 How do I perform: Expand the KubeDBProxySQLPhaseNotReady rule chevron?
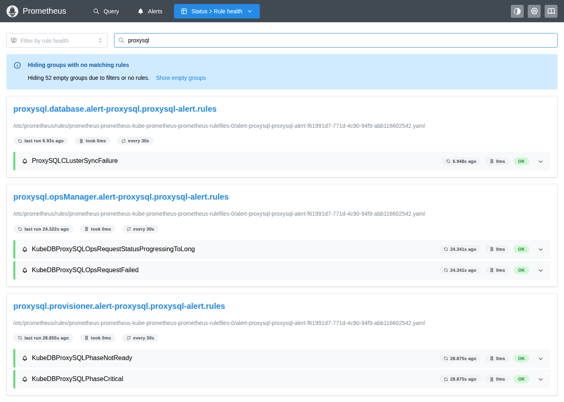coord(541,358)
